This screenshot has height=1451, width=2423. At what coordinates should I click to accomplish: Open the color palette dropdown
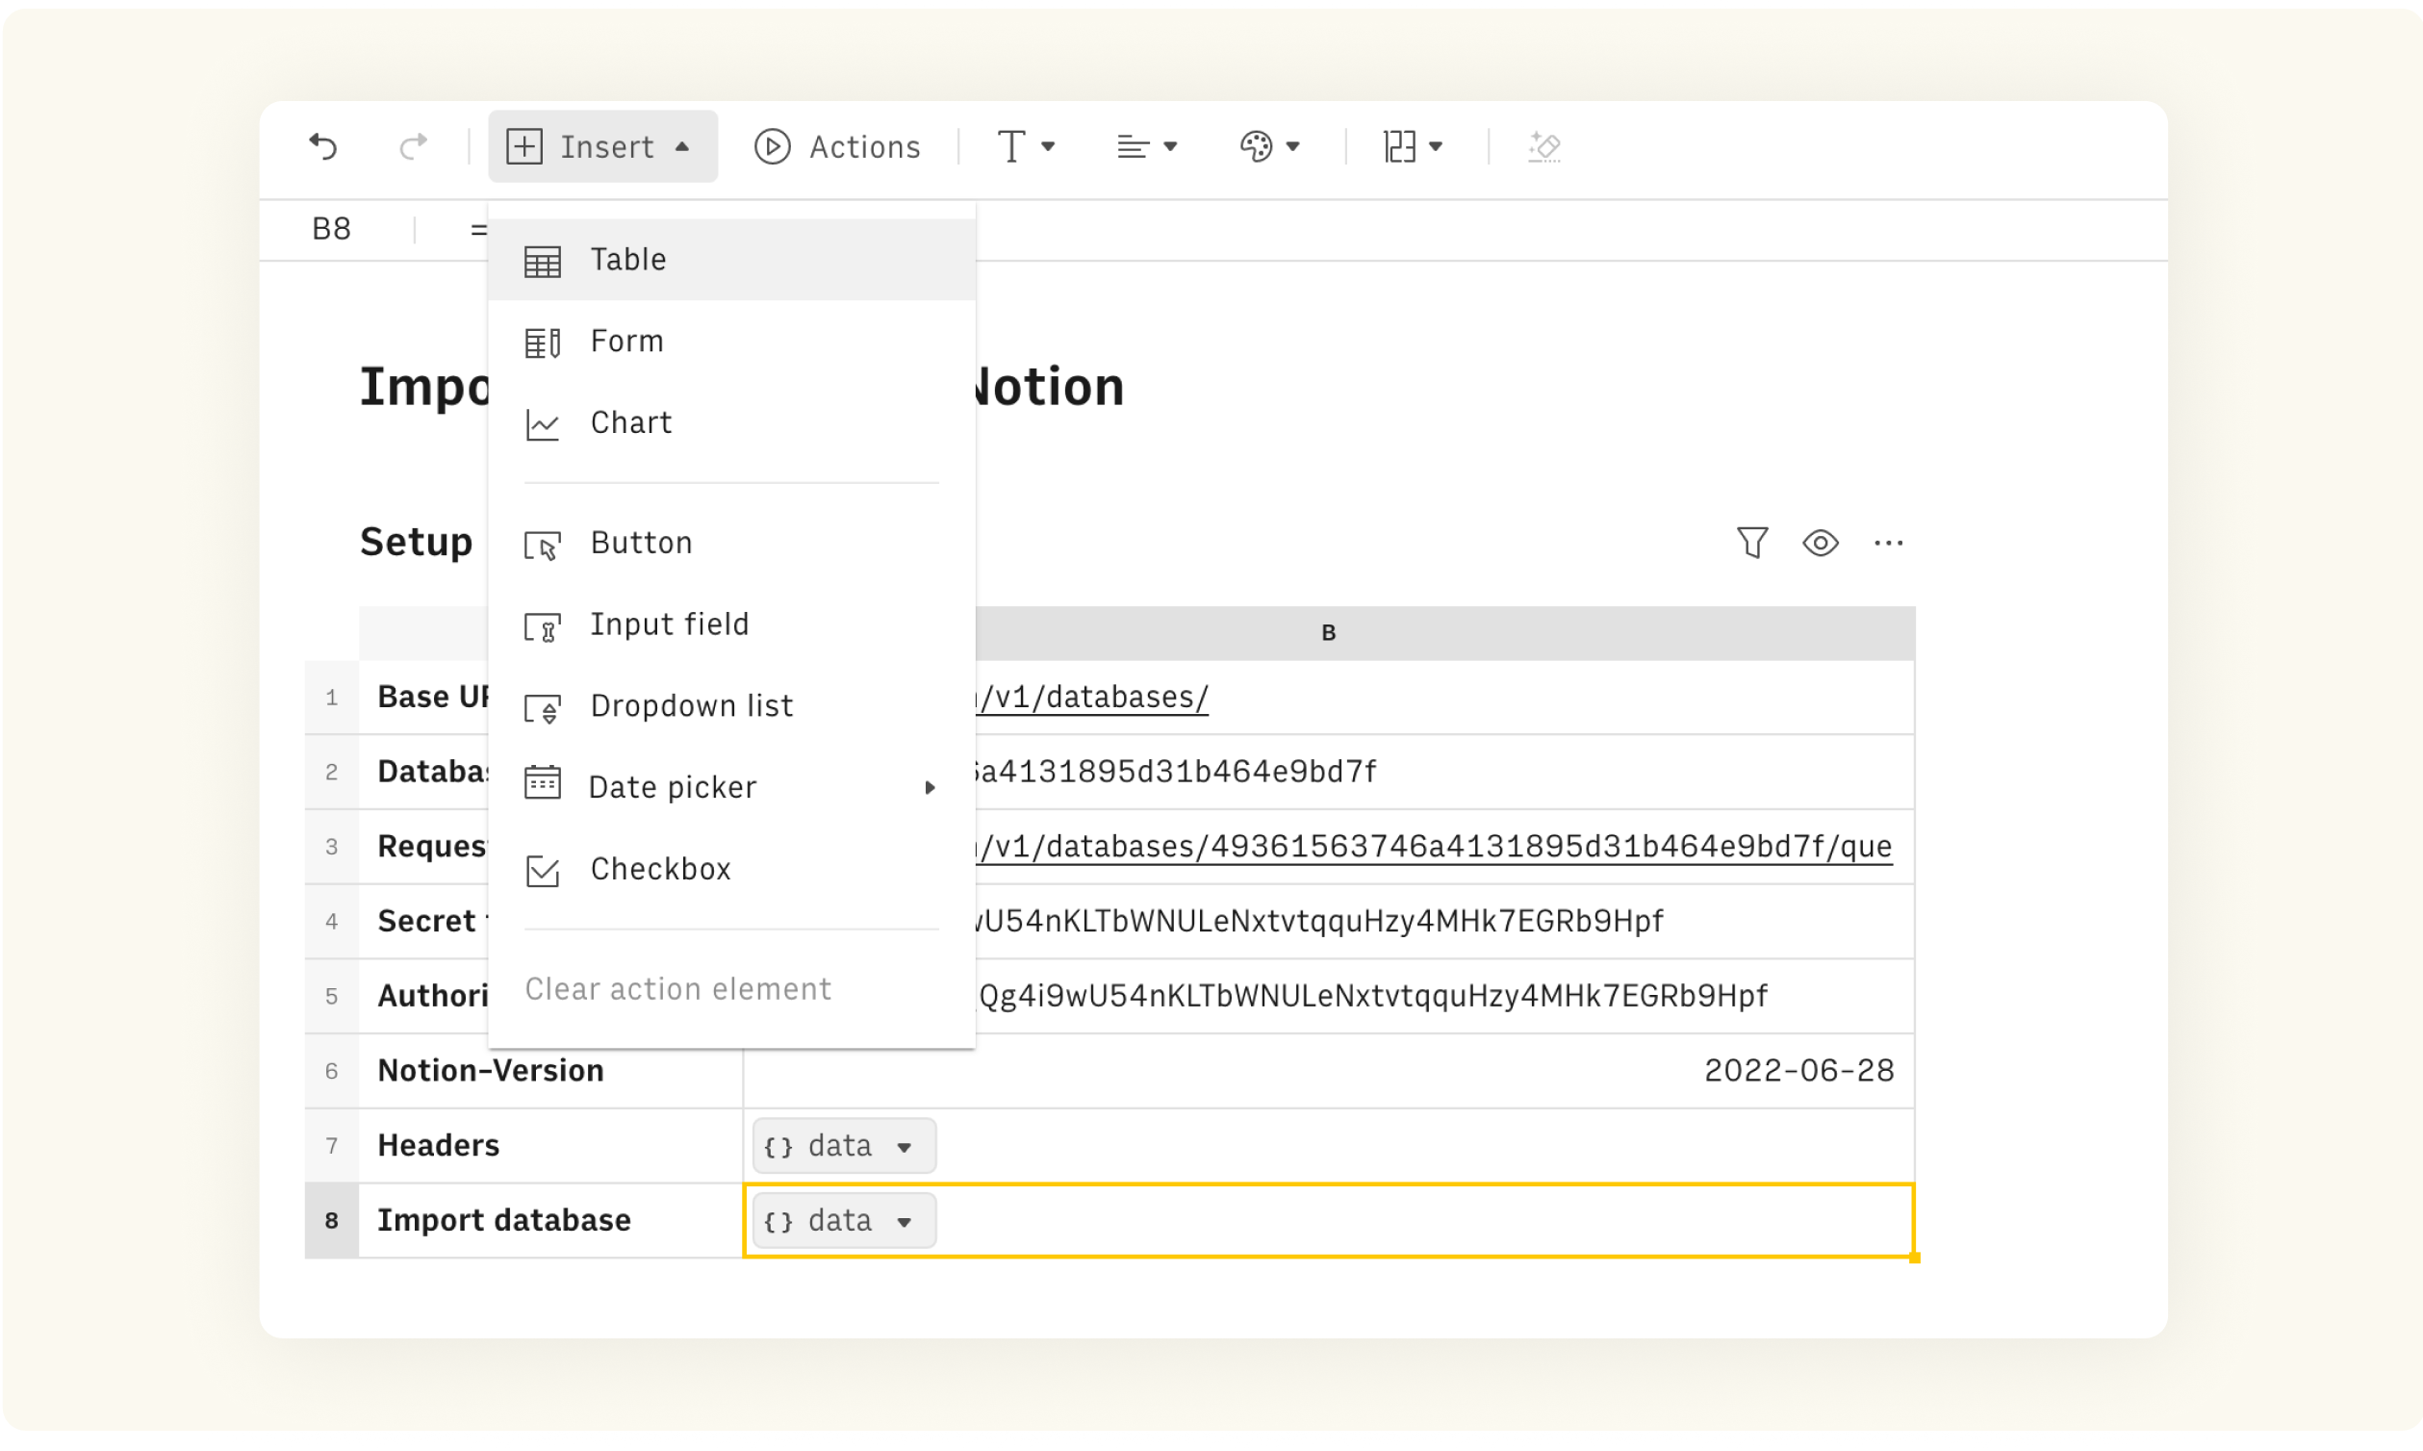pyautogui.click(x=1269, y=146)
